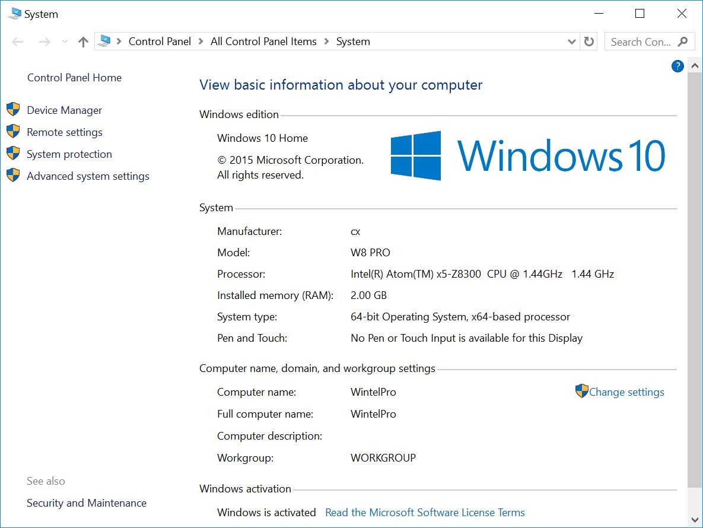Screen dimensions: 703x528
Task: Click the Remote settings shield icon
Action: tap(13, 132)
